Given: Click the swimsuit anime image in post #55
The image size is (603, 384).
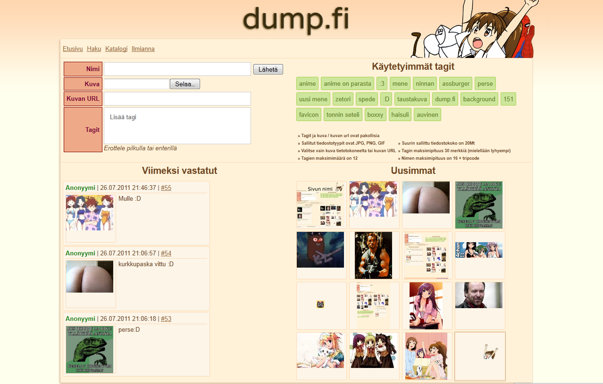Looking at the screenshot, I should [x=90, y=212].
